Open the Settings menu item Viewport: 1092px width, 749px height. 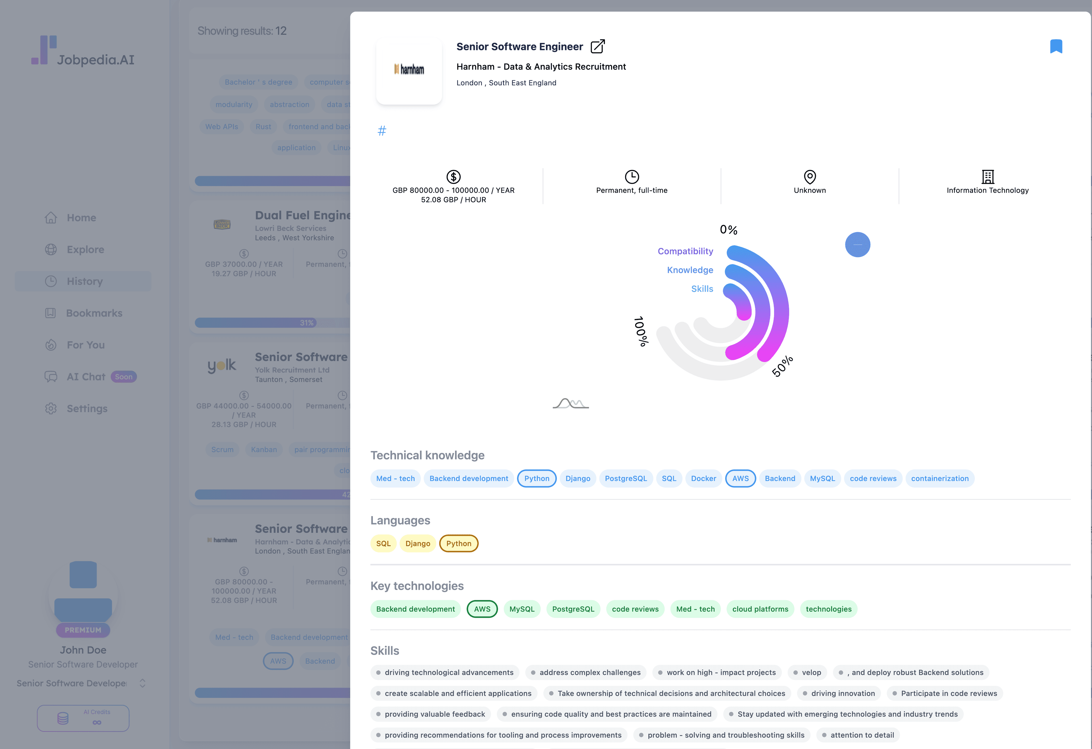click(83, 409)
